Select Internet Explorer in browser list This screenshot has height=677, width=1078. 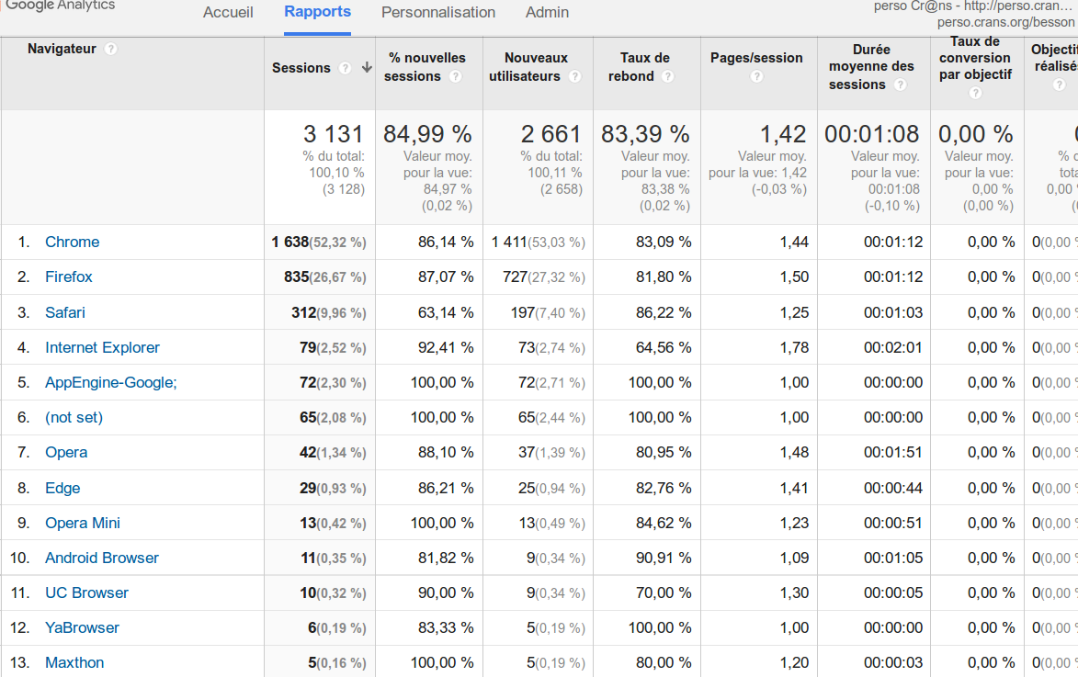102,347
